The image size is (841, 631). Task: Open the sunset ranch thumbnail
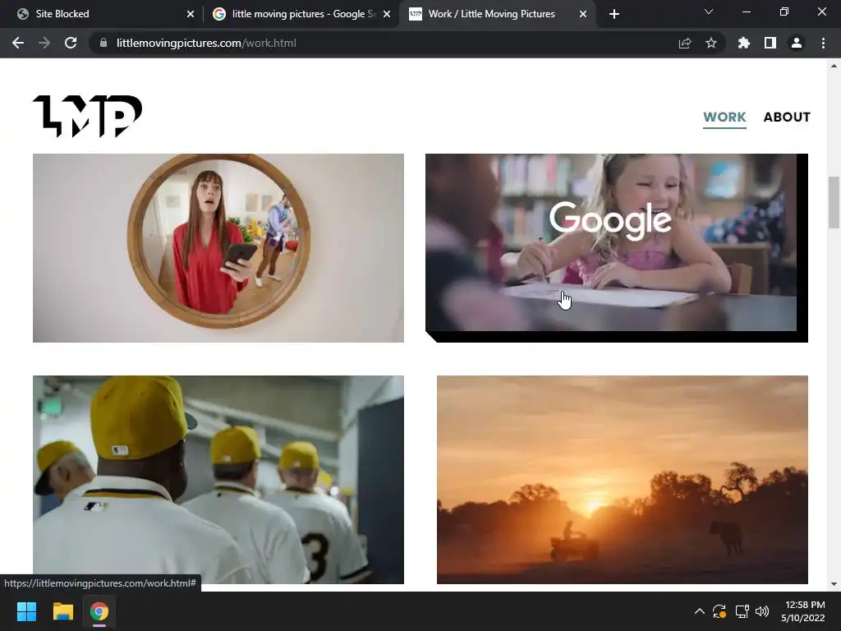click(623, 479)
